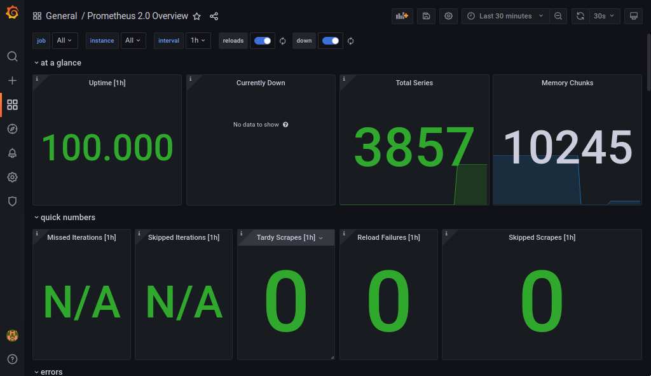
Task: Go to the General folder breadcrumb
Action: click(62, 16)
